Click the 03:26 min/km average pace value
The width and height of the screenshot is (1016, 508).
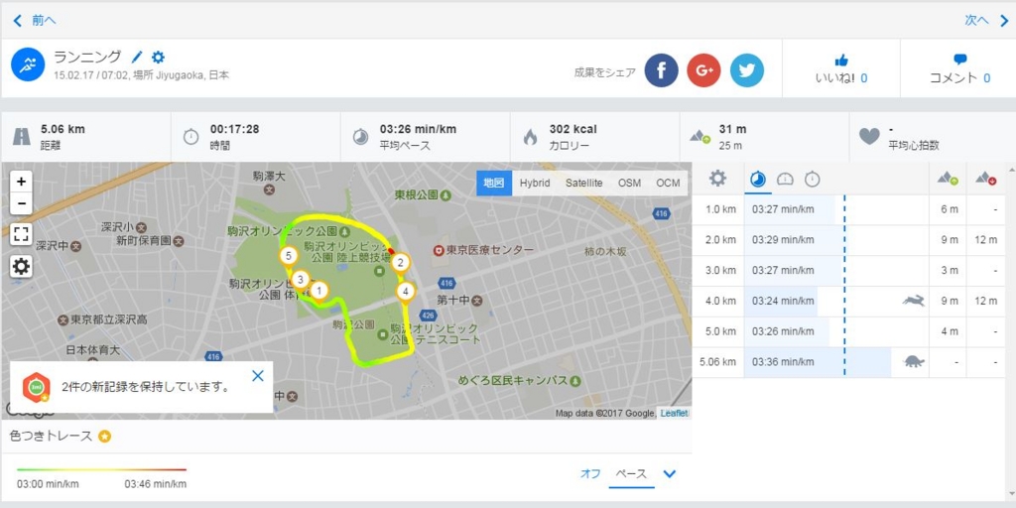coord(418,129)
